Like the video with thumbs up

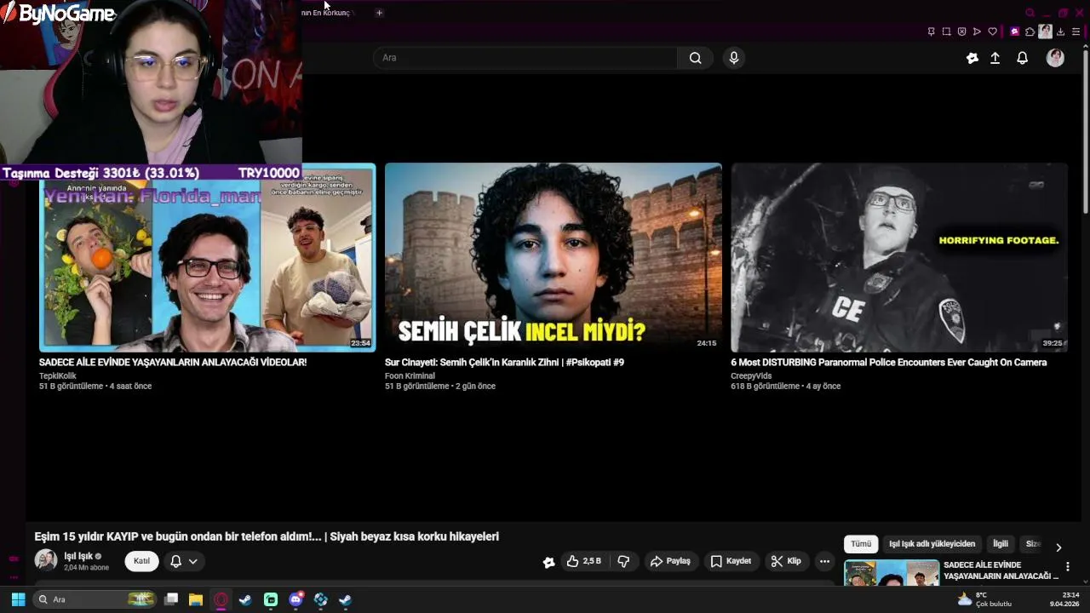pyautogui.click(x=584, y=561)
